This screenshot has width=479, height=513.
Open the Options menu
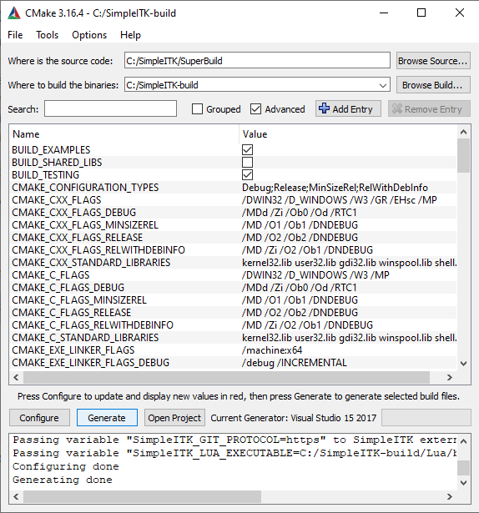89,35
